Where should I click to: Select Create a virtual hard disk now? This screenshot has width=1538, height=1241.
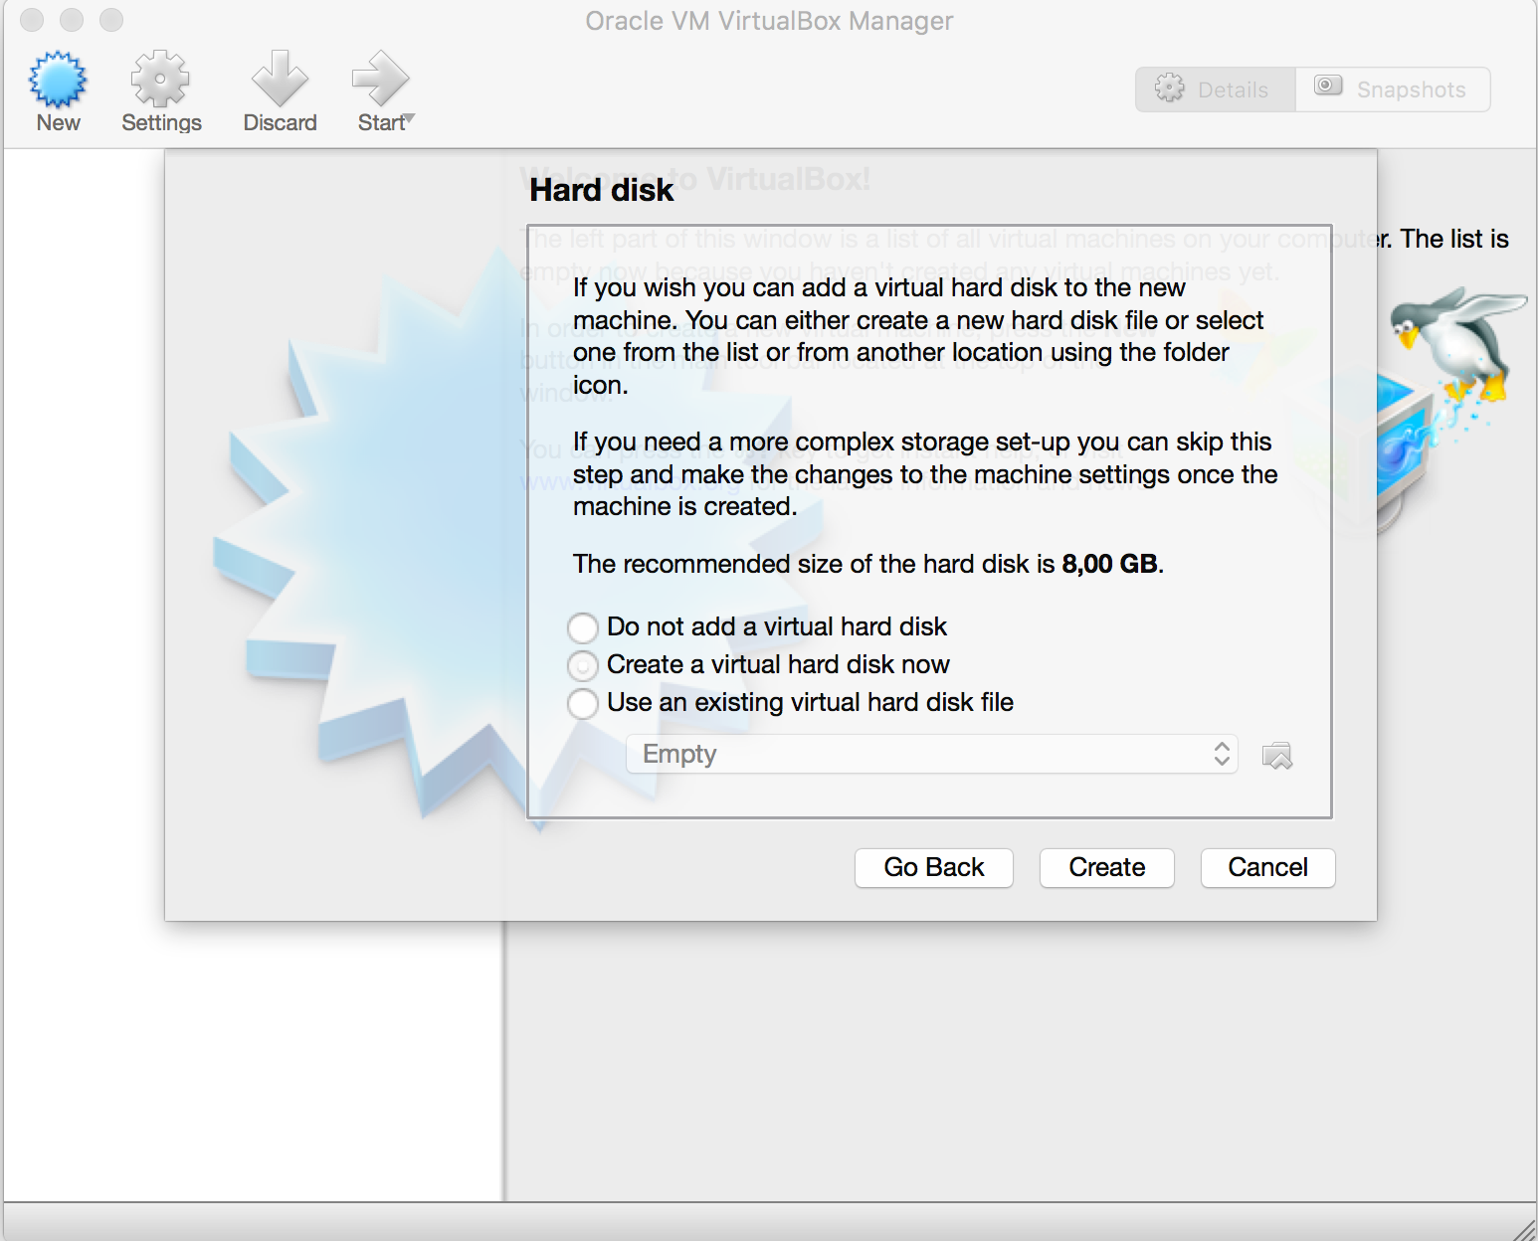[583, 665]
